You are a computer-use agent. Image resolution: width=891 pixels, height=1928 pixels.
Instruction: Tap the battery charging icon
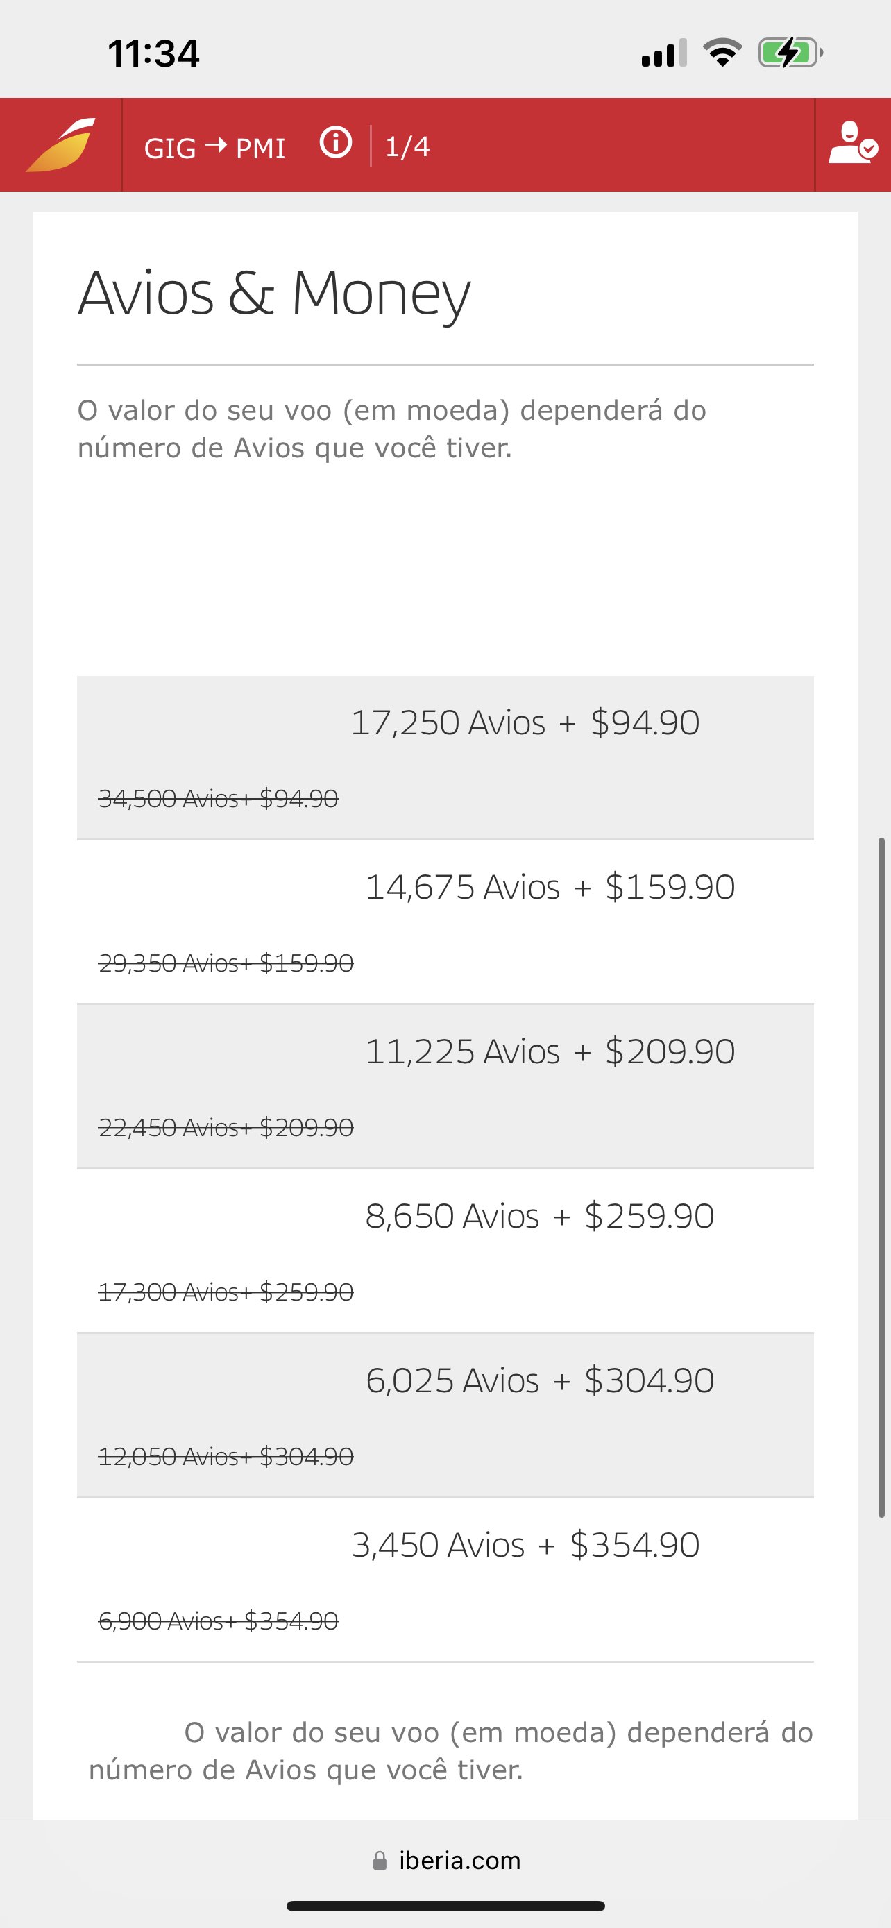pyautogui.click(x=791, y=53)
